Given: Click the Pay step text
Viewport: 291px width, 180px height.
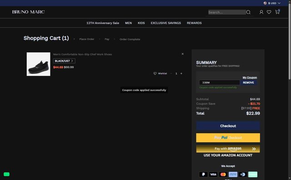Looking at the screenshot, I should click(107, 39).
